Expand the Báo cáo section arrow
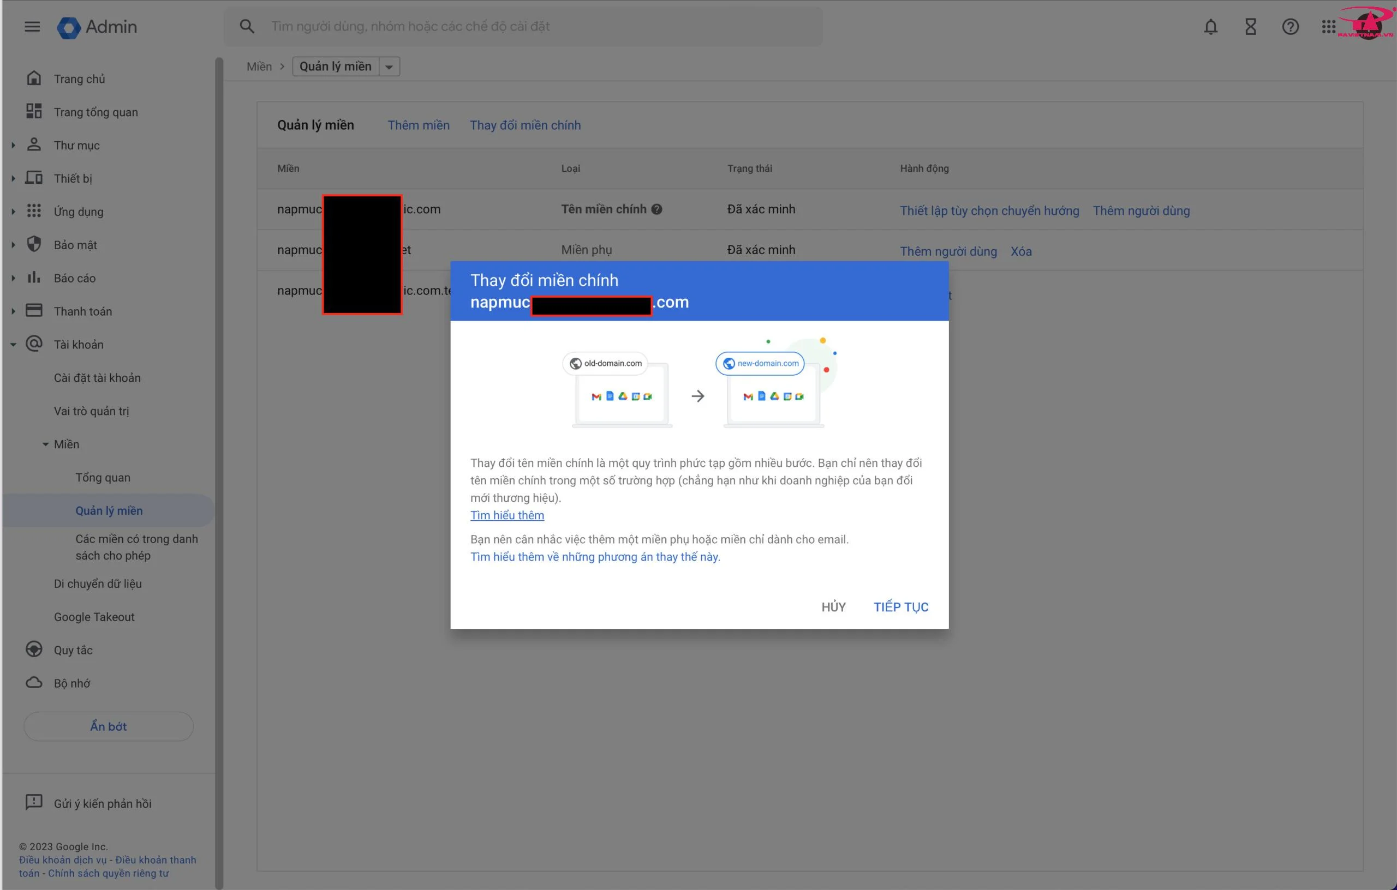This screenshot has width=1397, height=890. [13, 278]
